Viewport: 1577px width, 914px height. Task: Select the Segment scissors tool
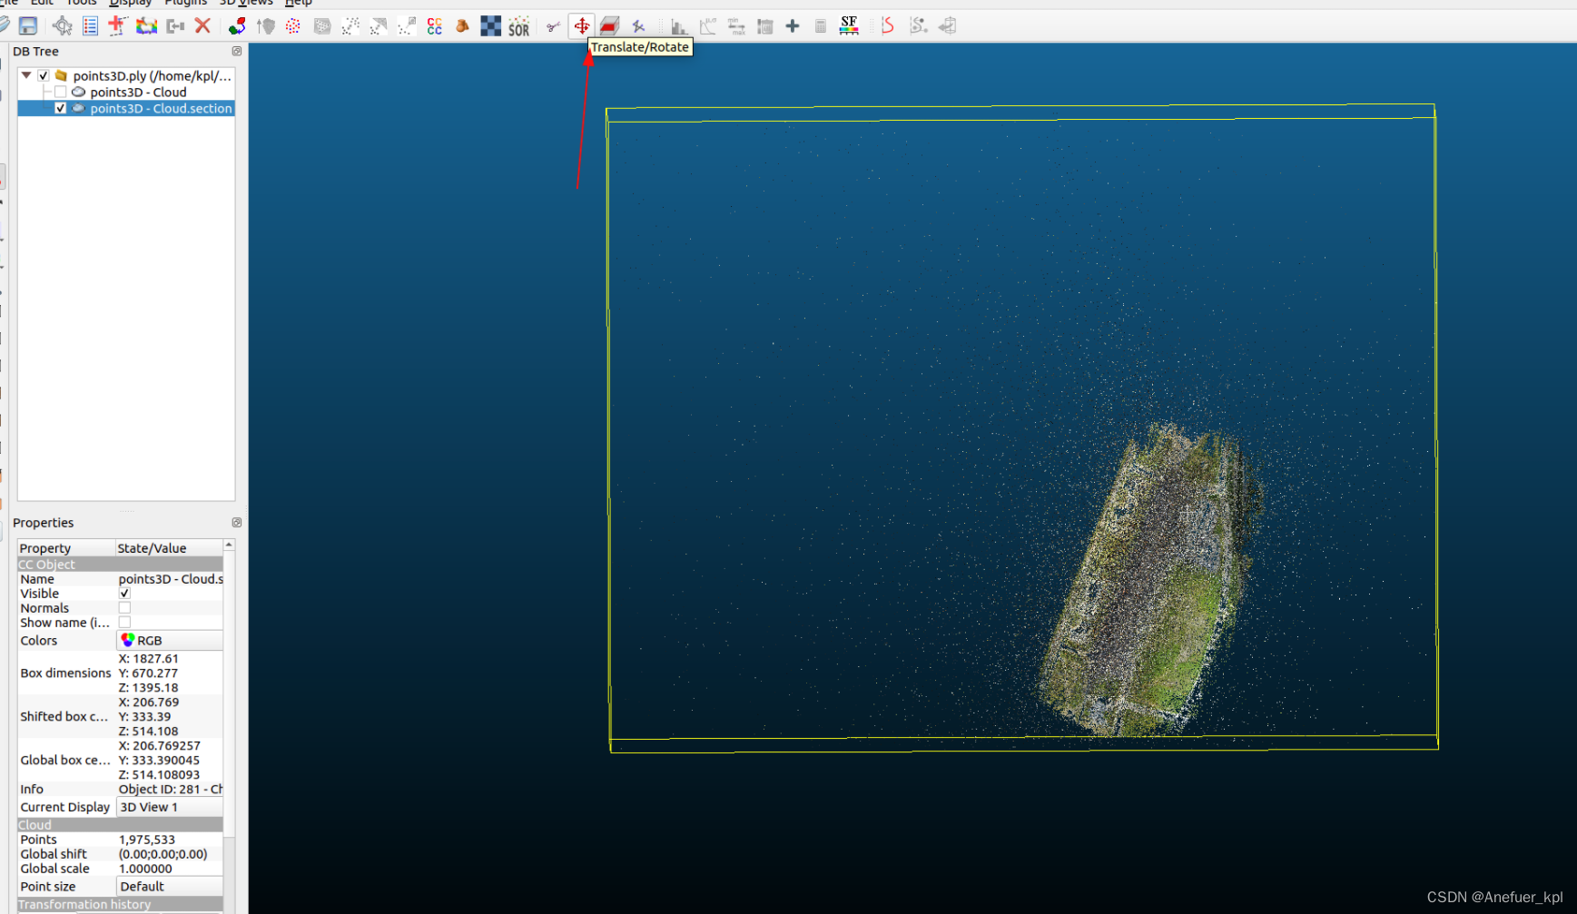[x=553, y=26]
